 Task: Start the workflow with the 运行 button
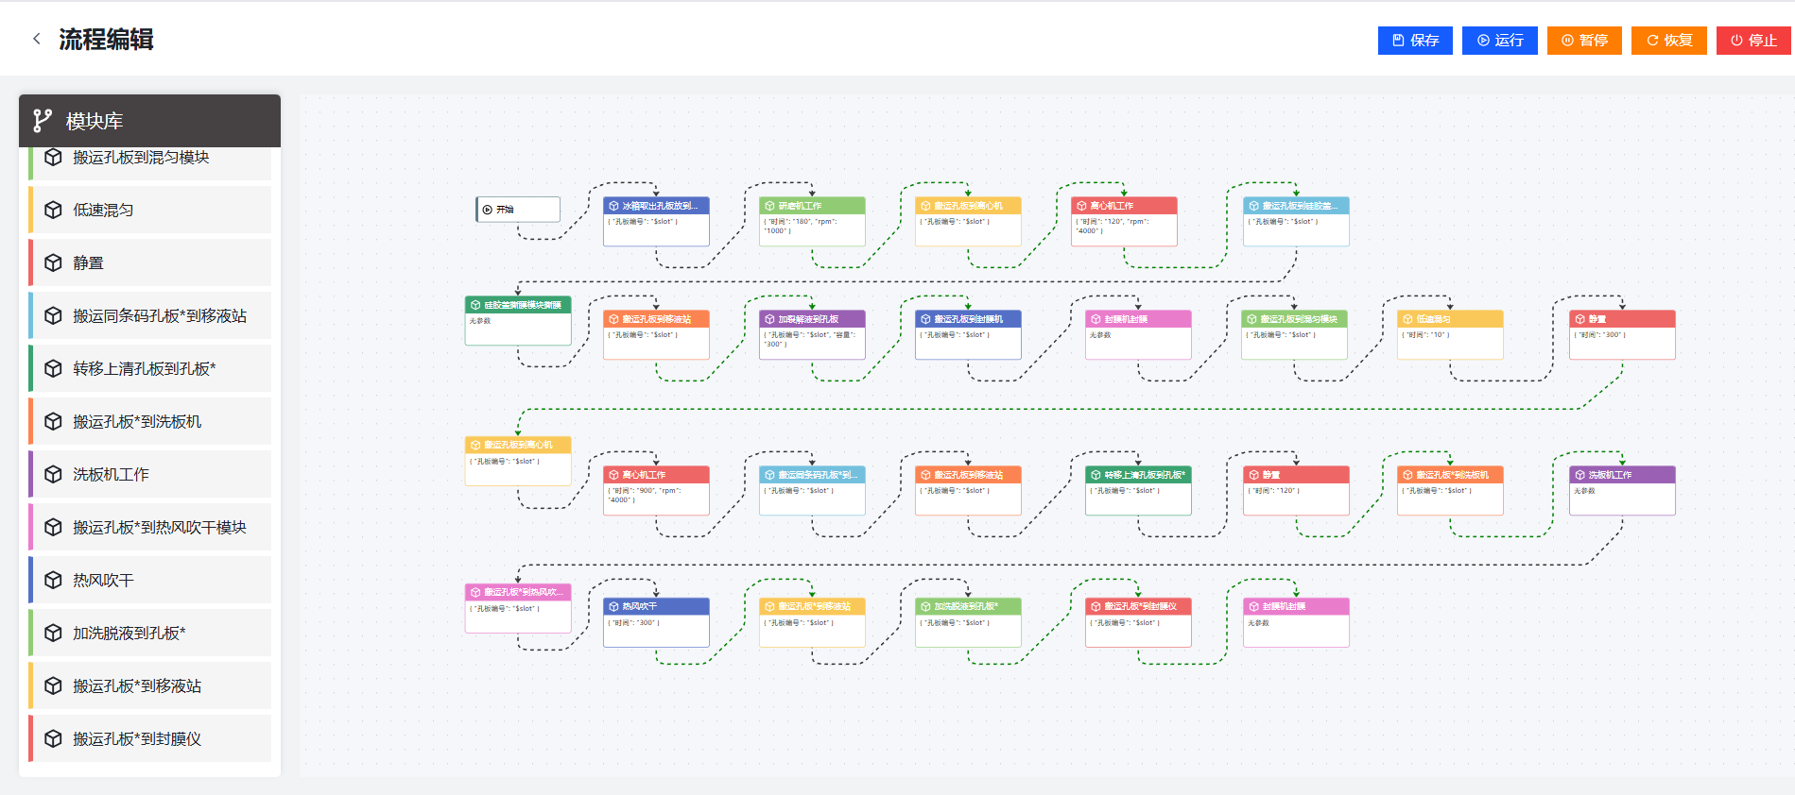[x=1500, y=41]
